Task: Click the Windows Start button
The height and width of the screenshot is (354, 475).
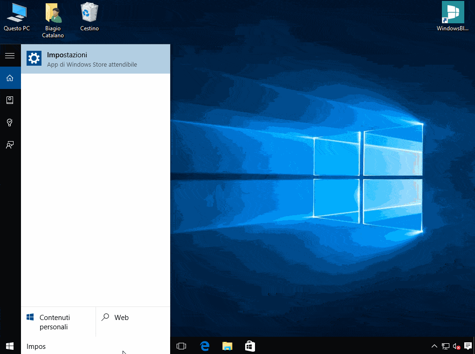Action: tap(10, 346)
